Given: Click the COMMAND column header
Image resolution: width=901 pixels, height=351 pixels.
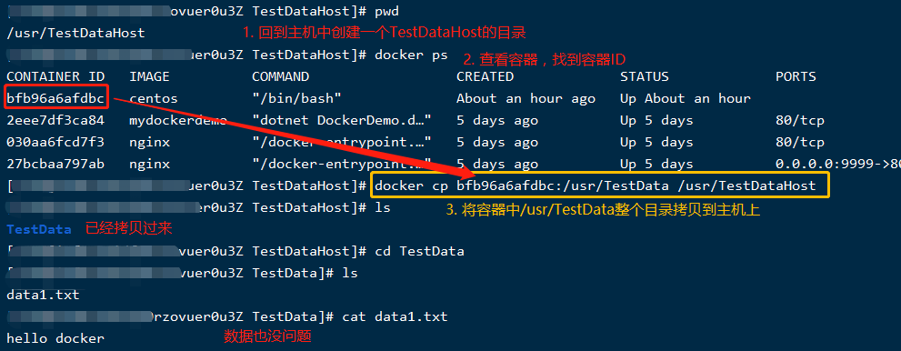Looking at the screenshot, I should 280,77.
